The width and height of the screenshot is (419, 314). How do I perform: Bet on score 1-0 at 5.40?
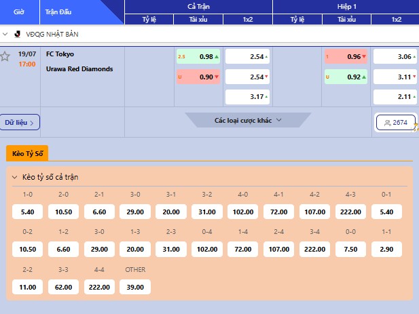click(28, 212)
